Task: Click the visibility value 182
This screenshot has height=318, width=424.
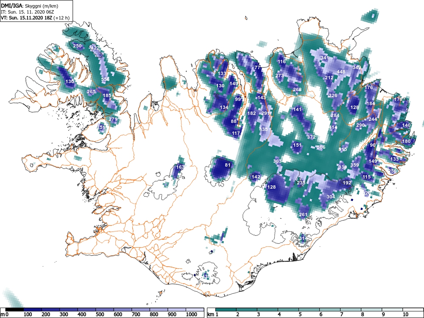Action: [x=252, y=113]
